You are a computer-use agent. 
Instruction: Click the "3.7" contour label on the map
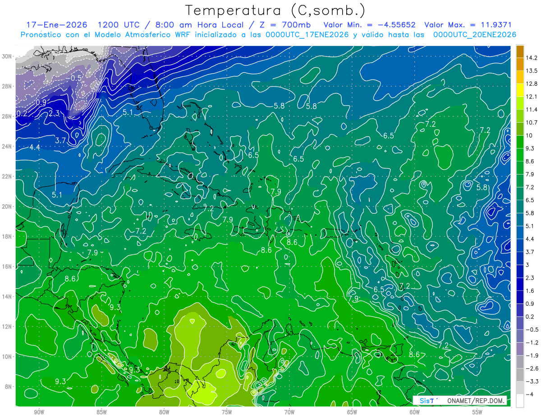click(60, 141)
